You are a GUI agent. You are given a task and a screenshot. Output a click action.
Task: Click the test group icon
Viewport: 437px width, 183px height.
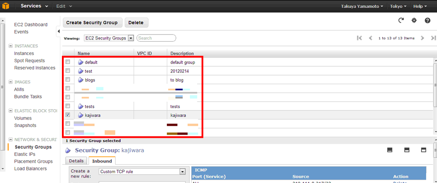81,71
